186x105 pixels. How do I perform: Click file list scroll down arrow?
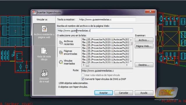tap(131, 61)
